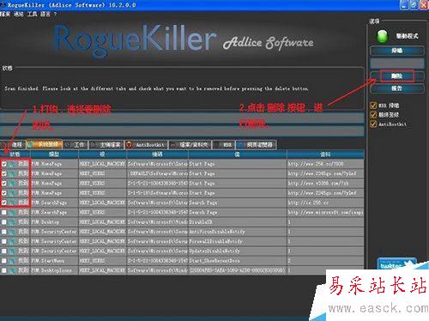Screen dimensions: 429x321
Task: Select the PUM.DesktopIcons type cell
Action: coord(54,270)
